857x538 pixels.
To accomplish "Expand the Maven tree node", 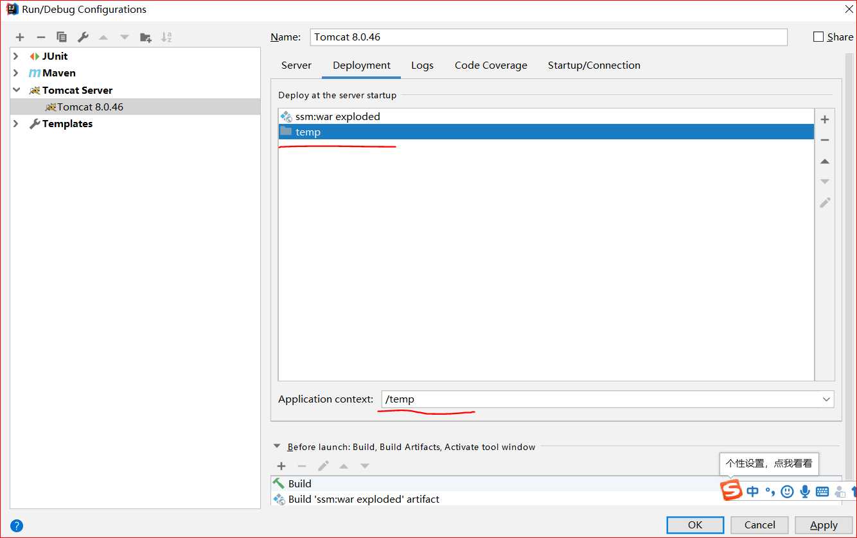I will (16, 73).
